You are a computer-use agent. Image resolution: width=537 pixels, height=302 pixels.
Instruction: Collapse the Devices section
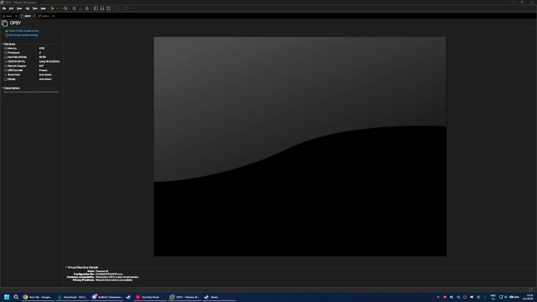pos(3,44)
